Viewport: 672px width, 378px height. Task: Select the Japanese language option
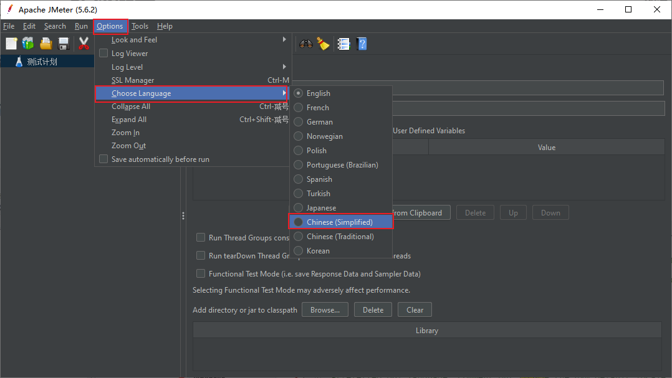click(x=341, y=208)
